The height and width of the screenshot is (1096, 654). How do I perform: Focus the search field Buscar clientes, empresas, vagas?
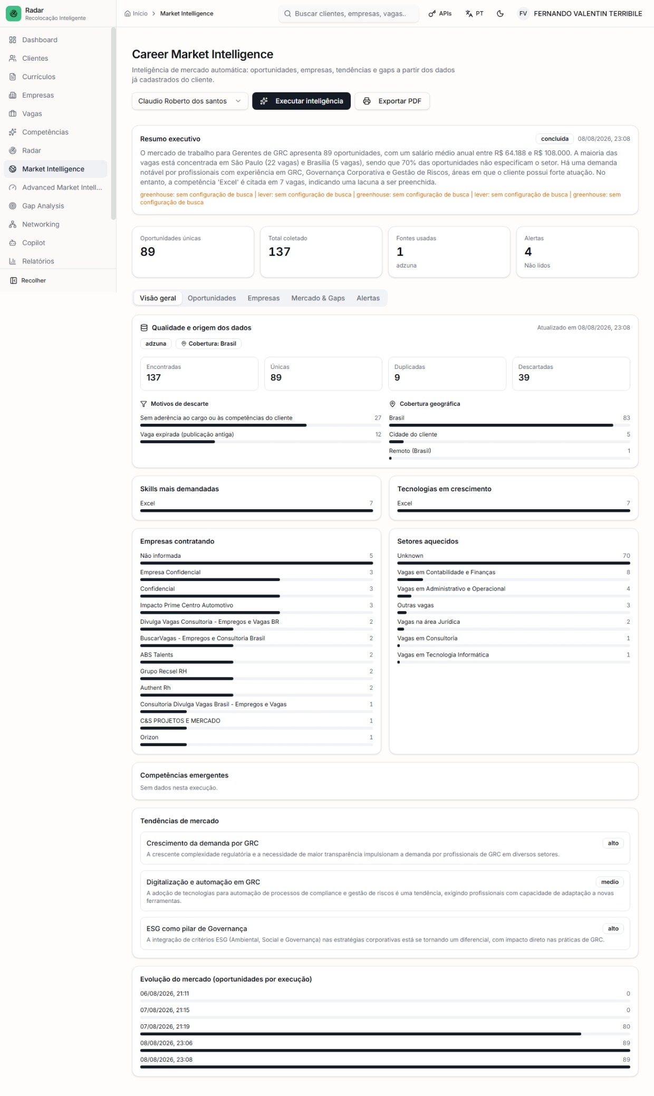click(x=349, y=14)
